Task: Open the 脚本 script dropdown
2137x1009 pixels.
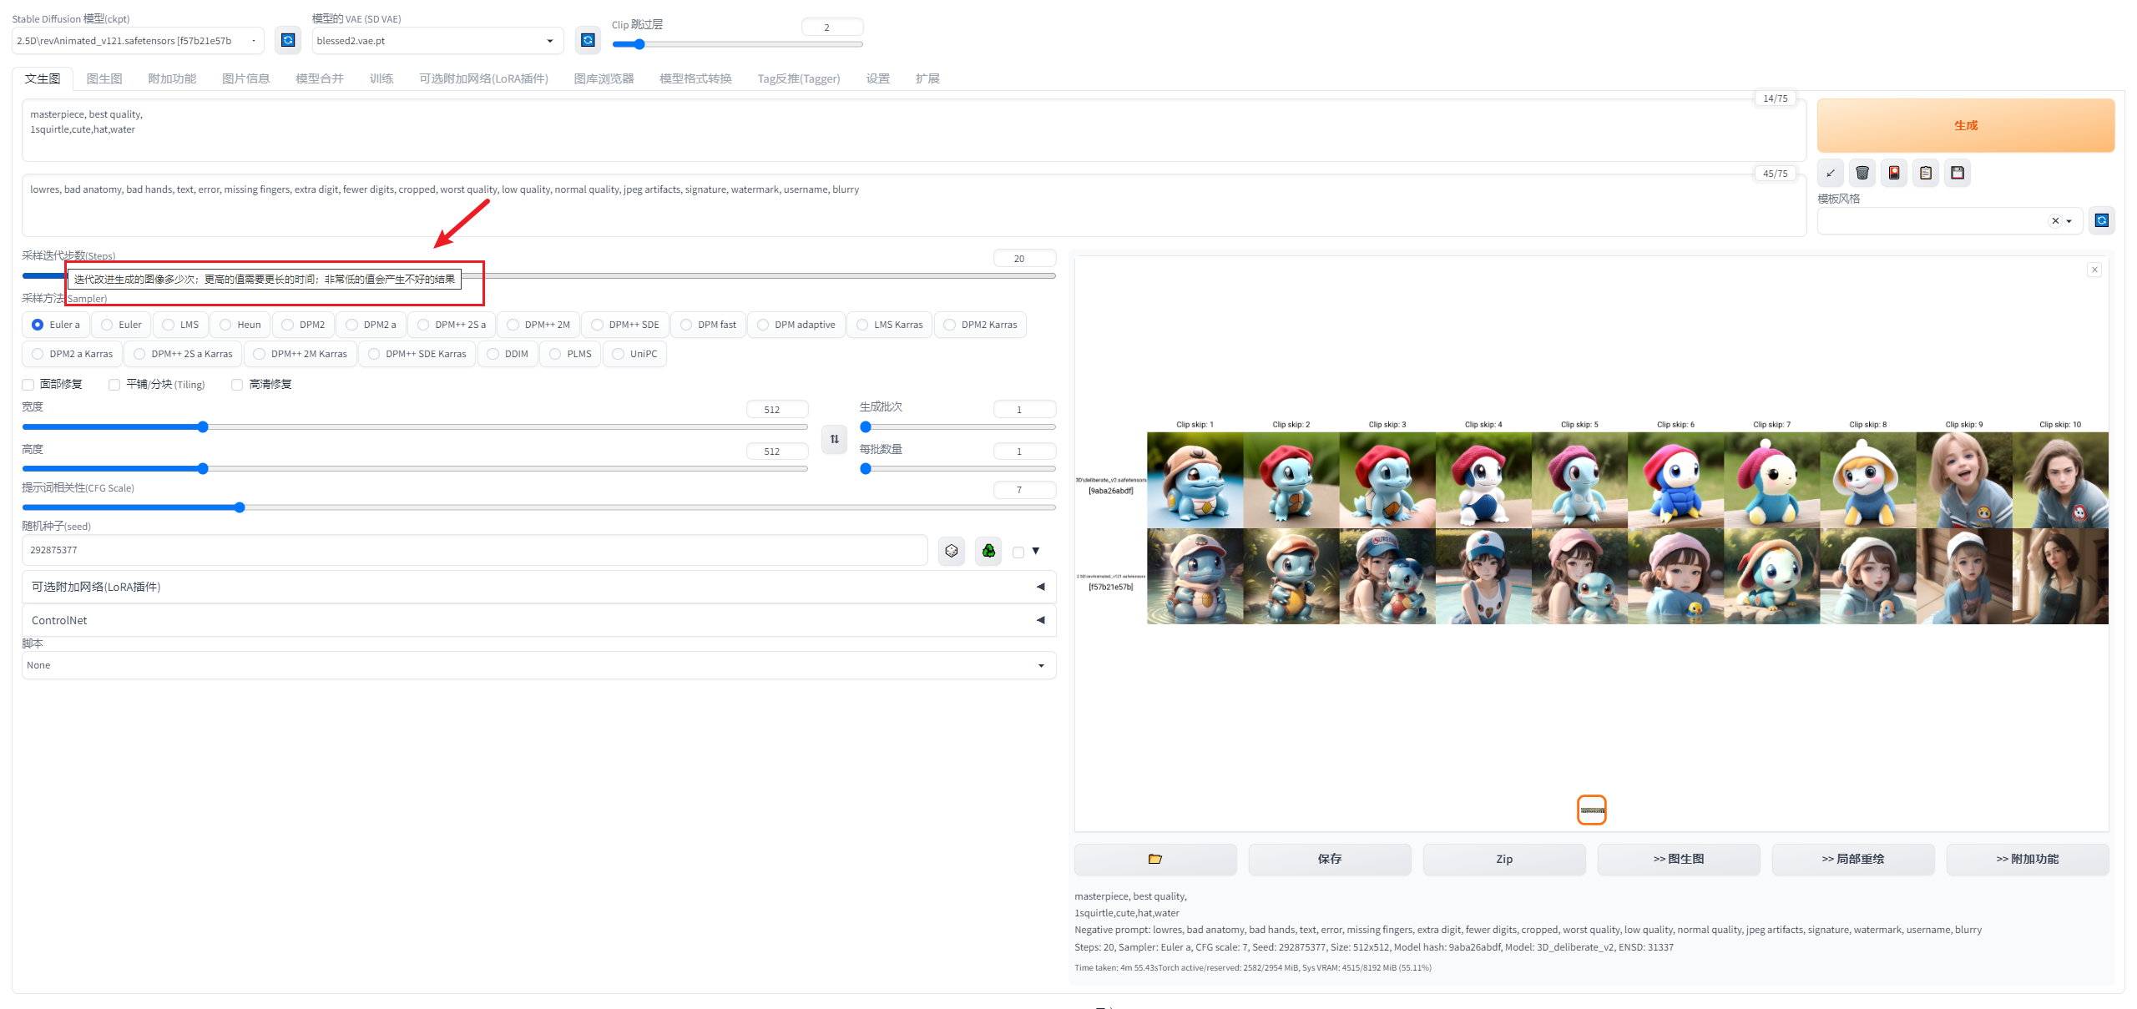Action: point(538,665)
